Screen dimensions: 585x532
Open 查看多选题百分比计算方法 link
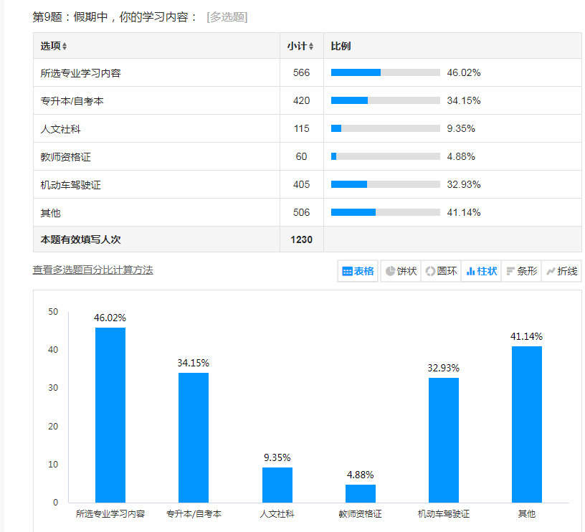92,270
